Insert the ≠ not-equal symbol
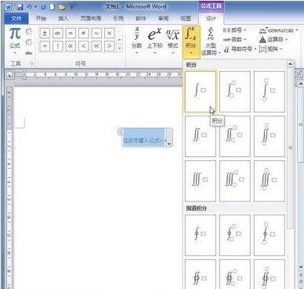Viewport: 304px width, 289px height. coord(83,34)
